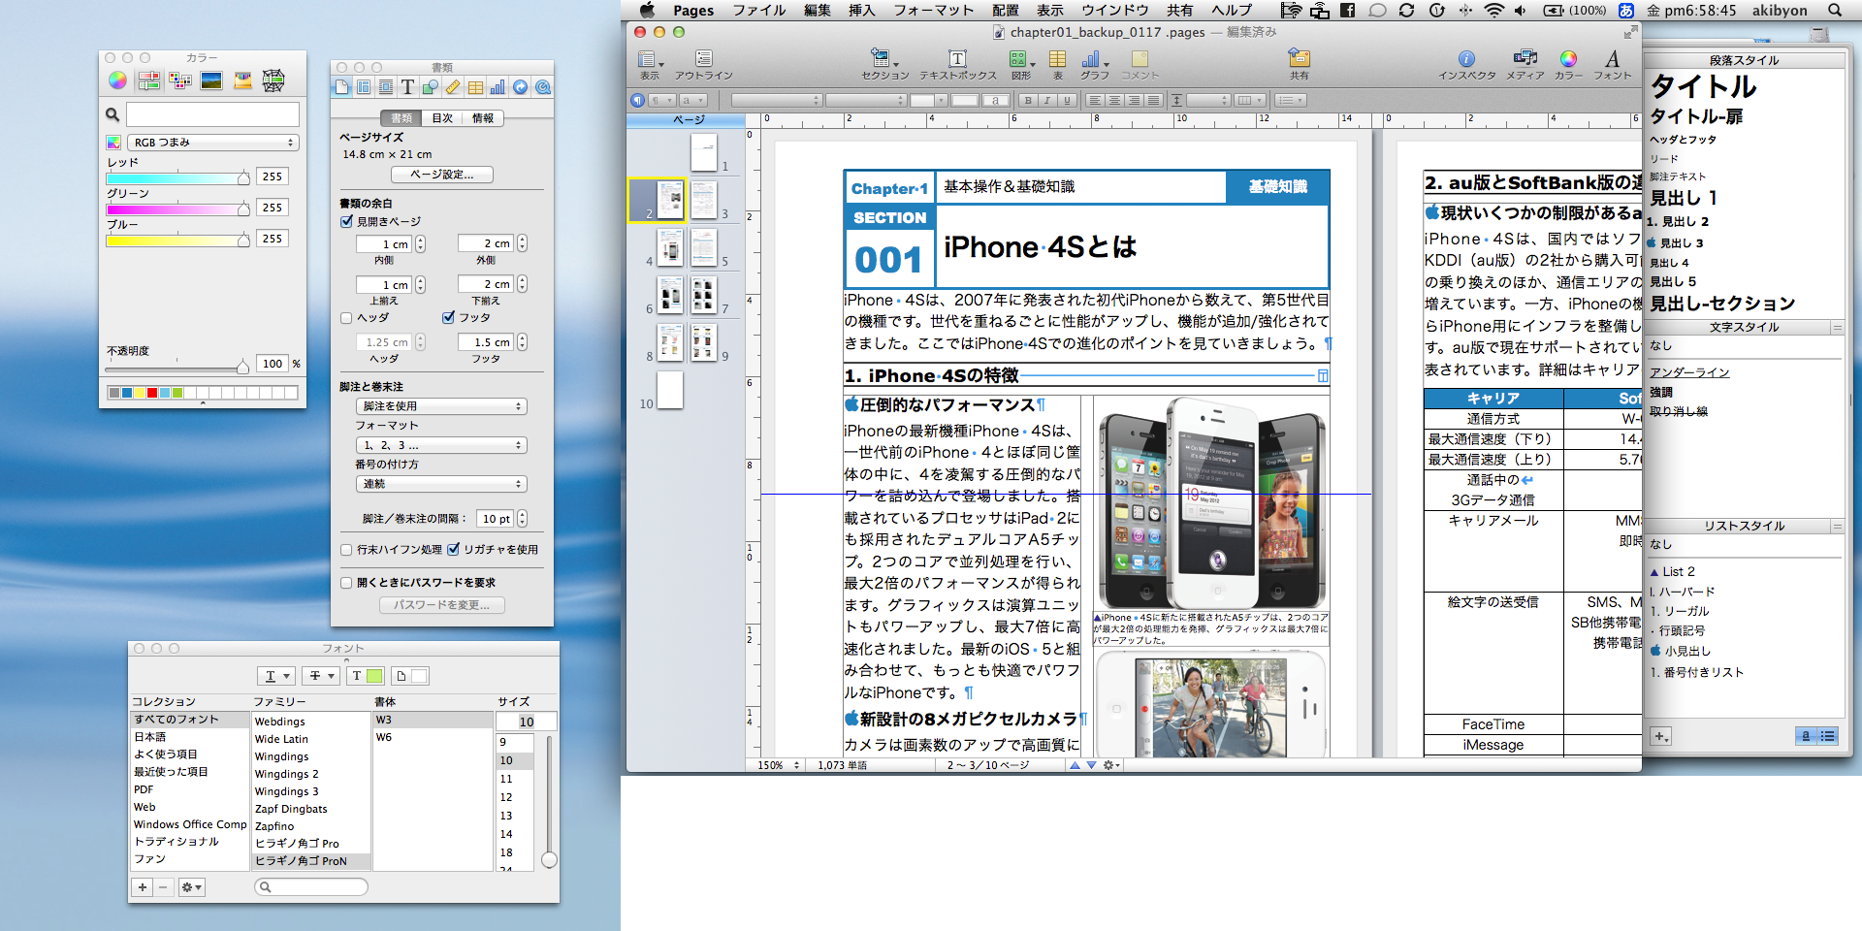Viewport: 1862px width, 931px height.
Task: Open the フォント fonts toolbar button
Action: [1612, 65]
